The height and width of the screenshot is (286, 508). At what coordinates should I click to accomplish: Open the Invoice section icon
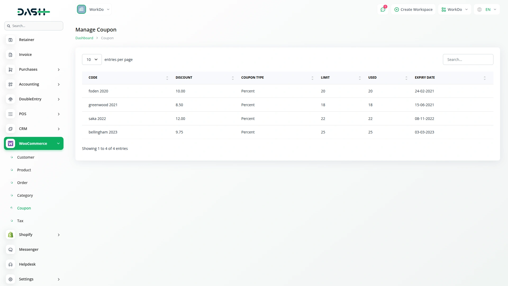coord(10,55)
